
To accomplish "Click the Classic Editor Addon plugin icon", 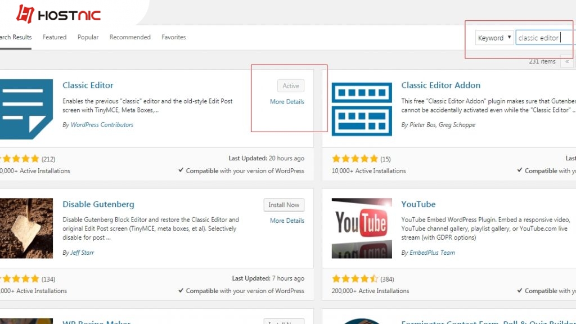I will pyautogui.click(x=362, y=109).
